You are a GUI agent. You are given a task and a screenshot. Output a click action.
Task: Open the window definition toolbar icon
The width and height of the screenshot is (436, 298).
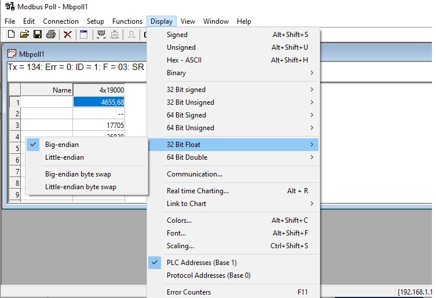coord(84,35)
